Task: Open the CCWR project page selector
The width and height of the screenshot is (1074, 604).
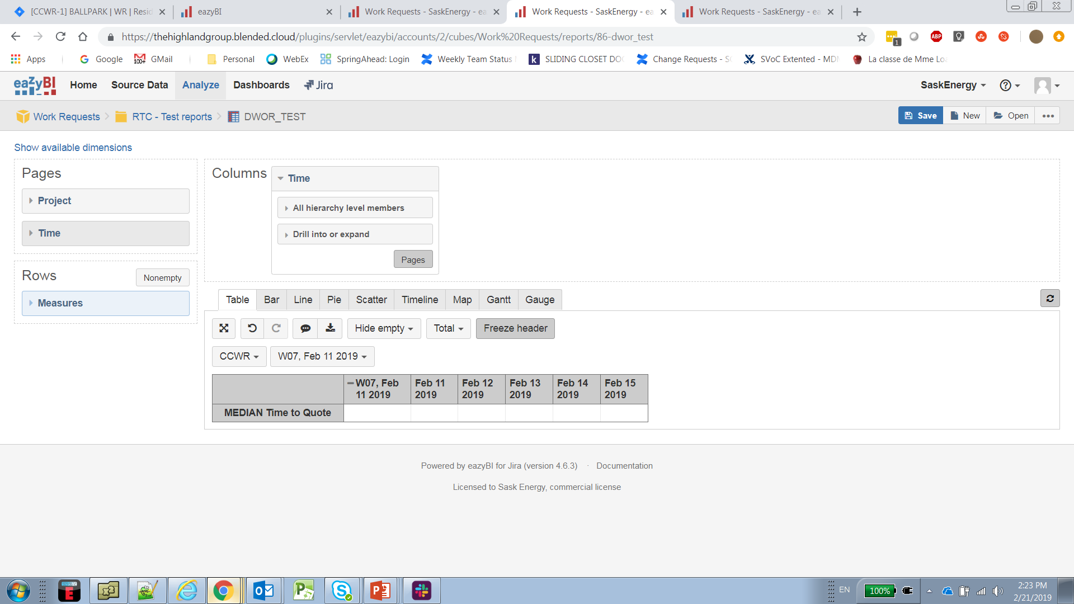Action: pyautogui.click(x=239, y=356)
